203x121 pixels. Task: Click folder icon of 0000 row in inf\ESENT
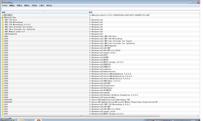pos(3,57)
